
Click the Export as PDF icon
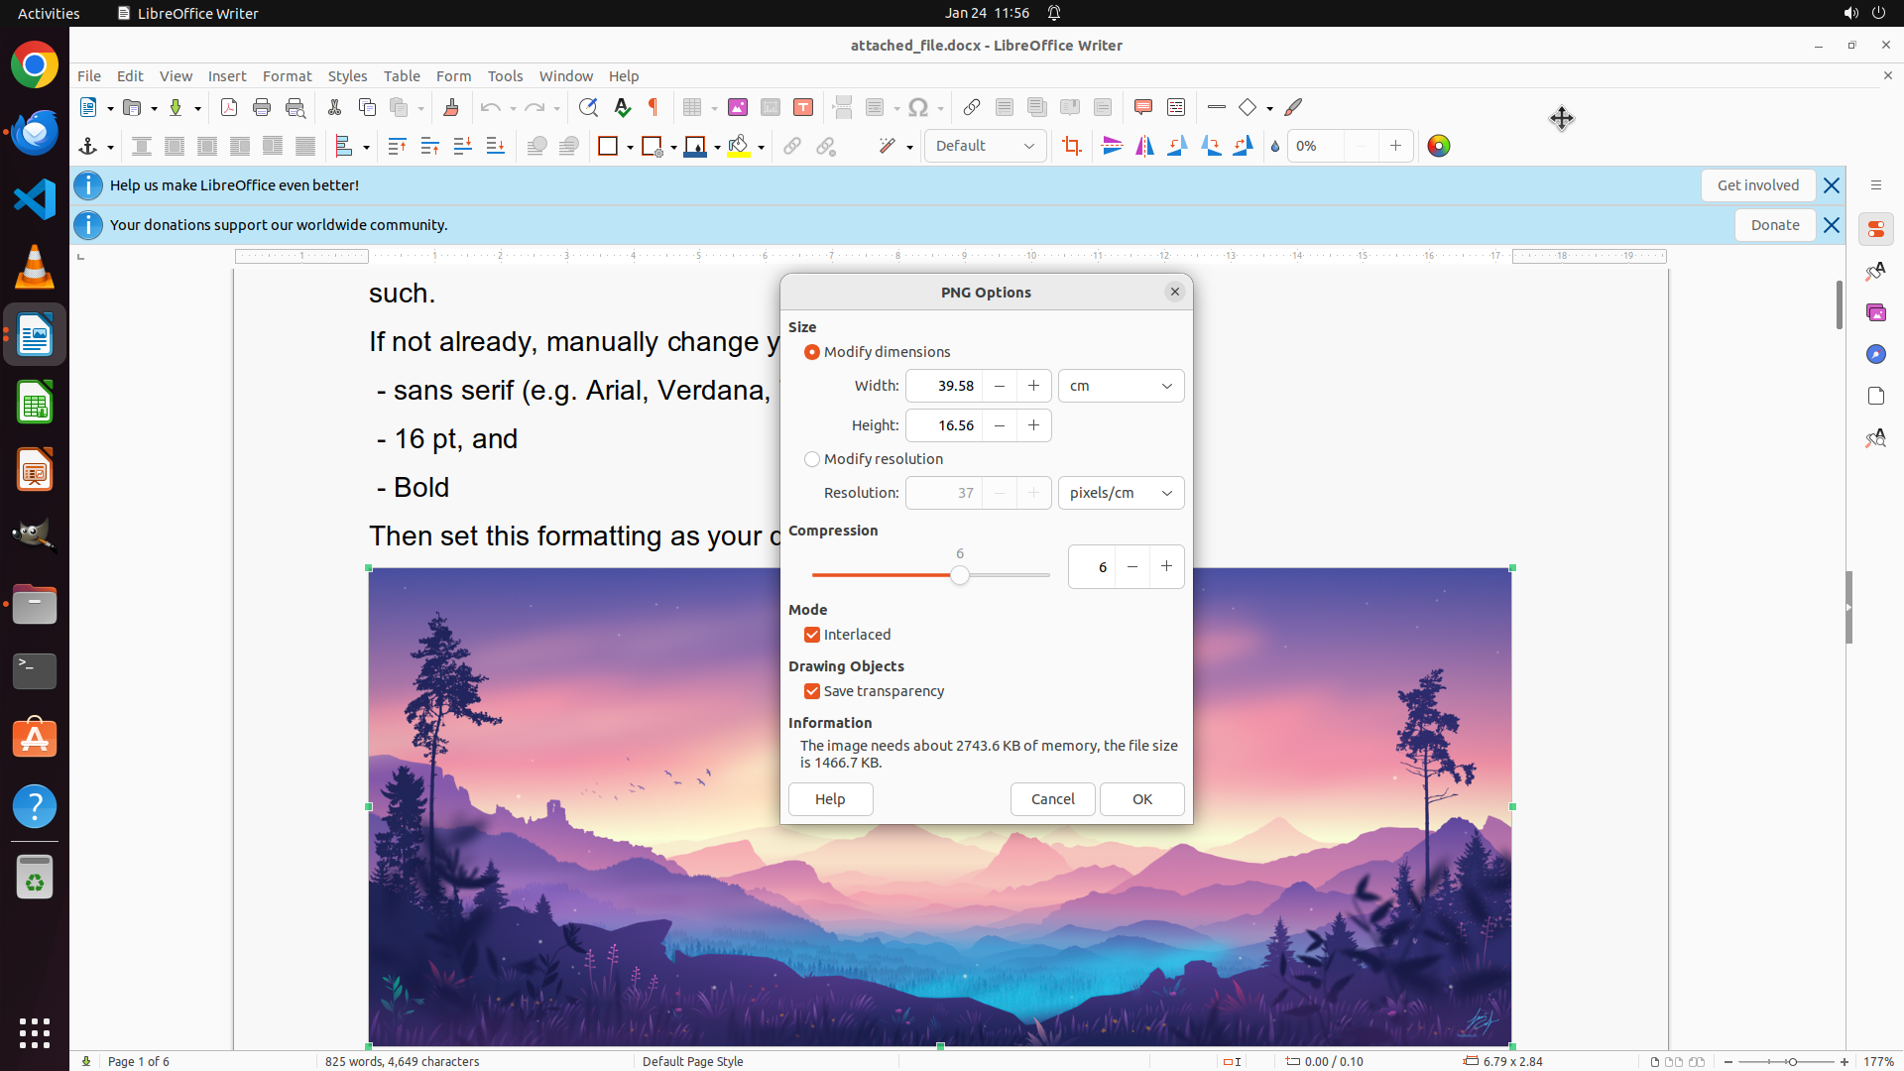tap(229, 107)
